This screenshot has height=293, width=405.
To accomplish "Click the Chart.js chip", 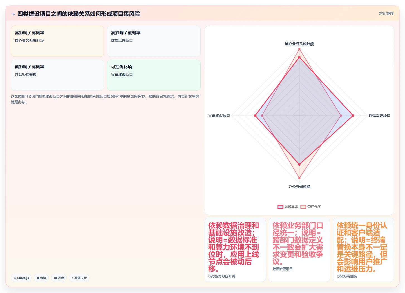I will click(x=21, y=278).
